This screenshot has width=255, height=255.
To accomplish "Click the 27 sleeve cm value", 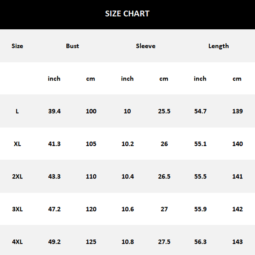I will [164, 209].
